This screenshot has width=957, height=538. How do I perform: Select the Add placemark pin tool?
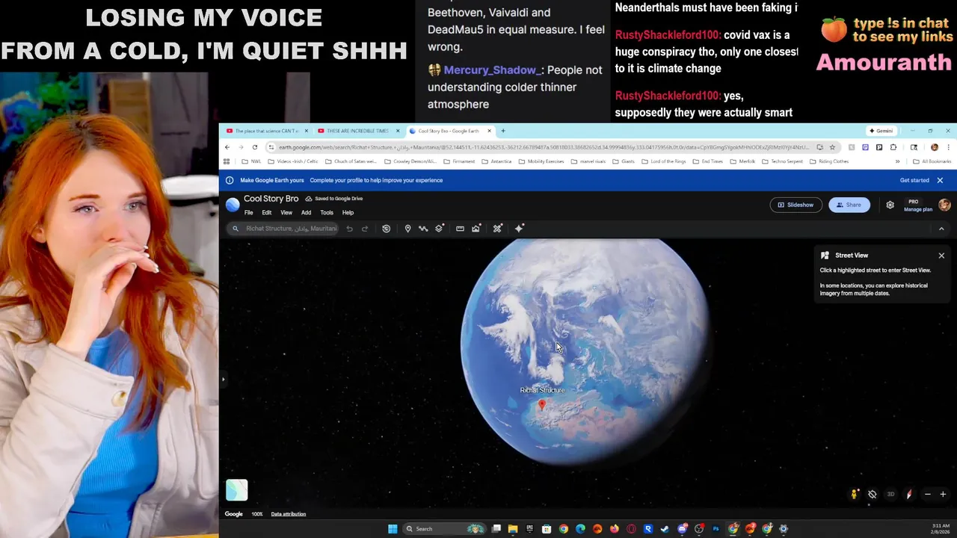407,229
